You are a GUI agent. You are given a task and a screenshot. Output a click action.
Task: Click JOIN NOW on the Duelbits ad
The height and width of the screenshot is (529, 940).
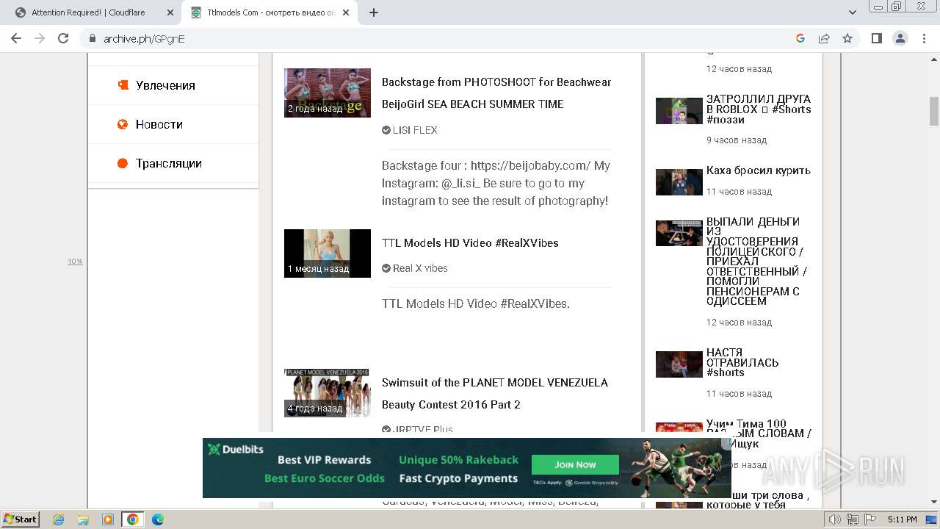pyautogui.click(x=575, y=465)
